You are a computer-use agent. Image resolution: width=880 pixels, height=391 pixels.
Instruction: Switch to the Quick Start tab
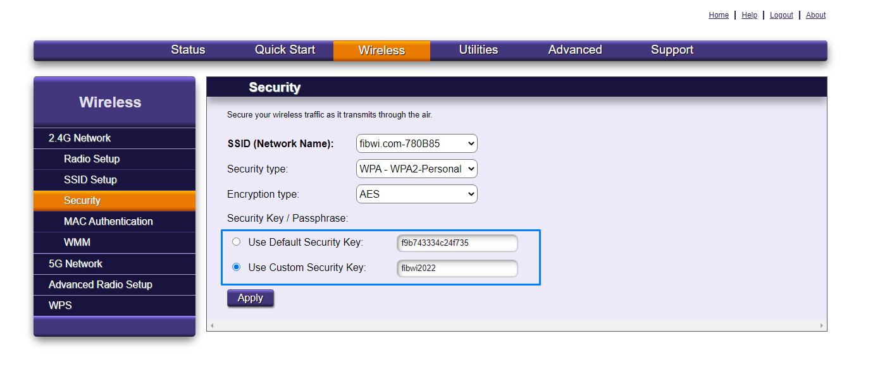tap(285, 50)
